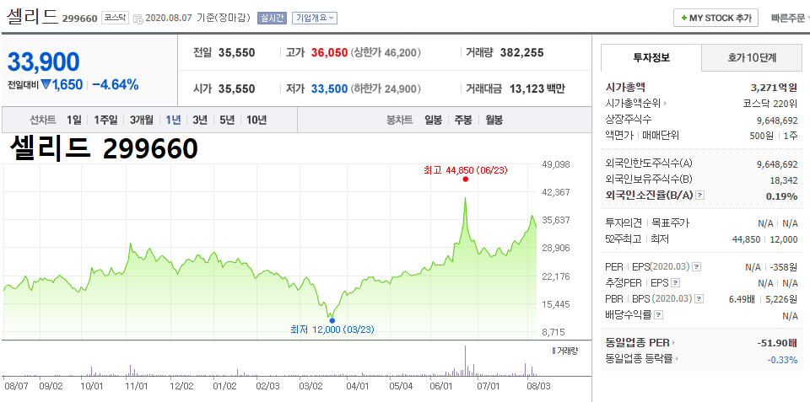The height and width of the screenshot is (402, 810).
Task: Select the 3년 line chart period
Action: tap(200, 121)
